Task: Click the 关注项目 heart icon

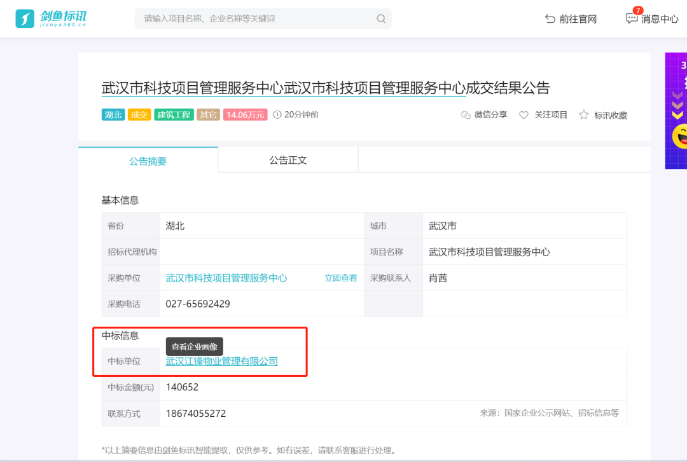Action: tap(524, 115)
